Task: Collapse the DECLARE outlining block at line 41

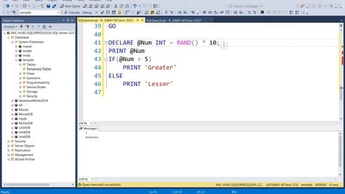Action: [106, 43]
